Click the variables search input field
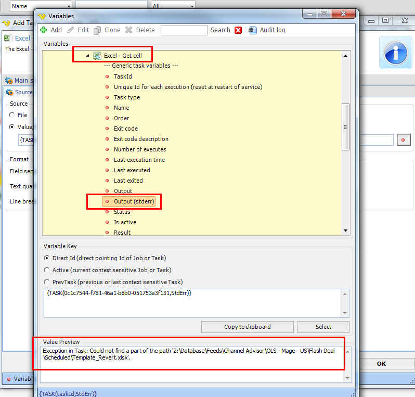 point(184,30)
